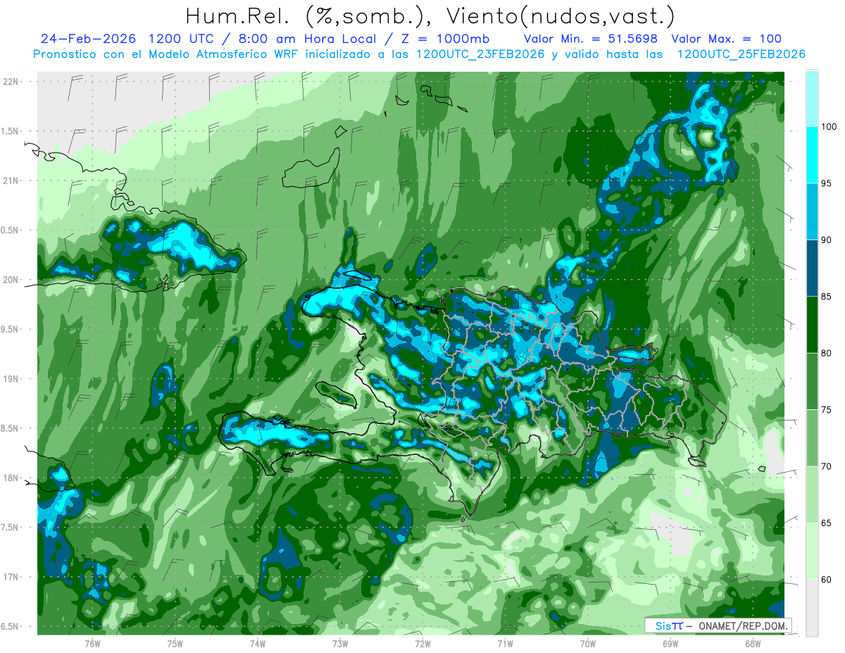Select the '0.5N' latitude label
845x653 pixels.
9,230
